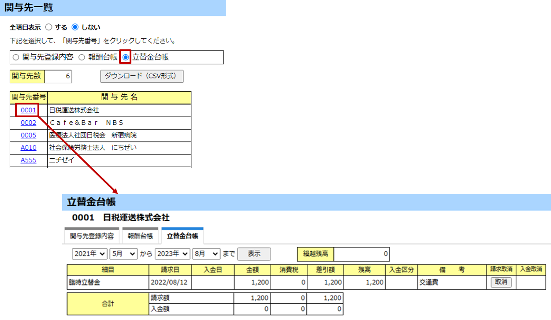Switch to the 関与先登録内容 tab

[x=92, y=236]
